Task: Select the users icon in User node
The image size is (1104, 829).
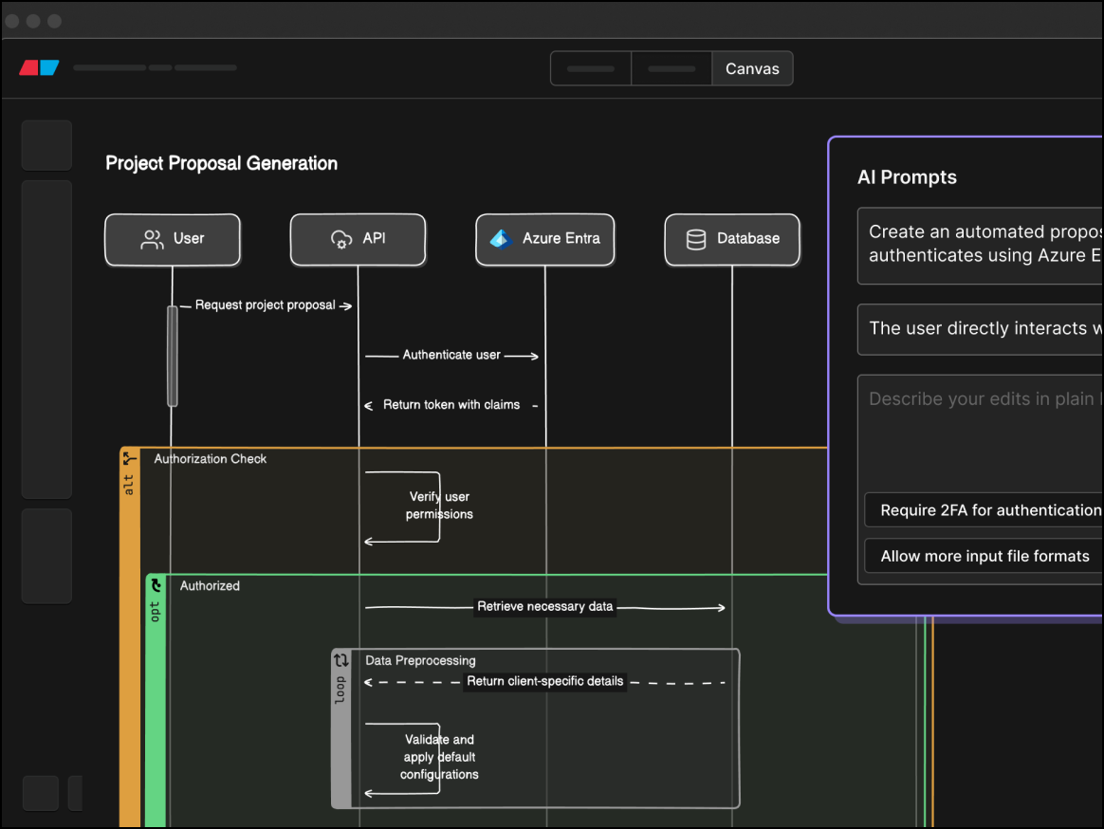Action: click(x=152, y=239)
